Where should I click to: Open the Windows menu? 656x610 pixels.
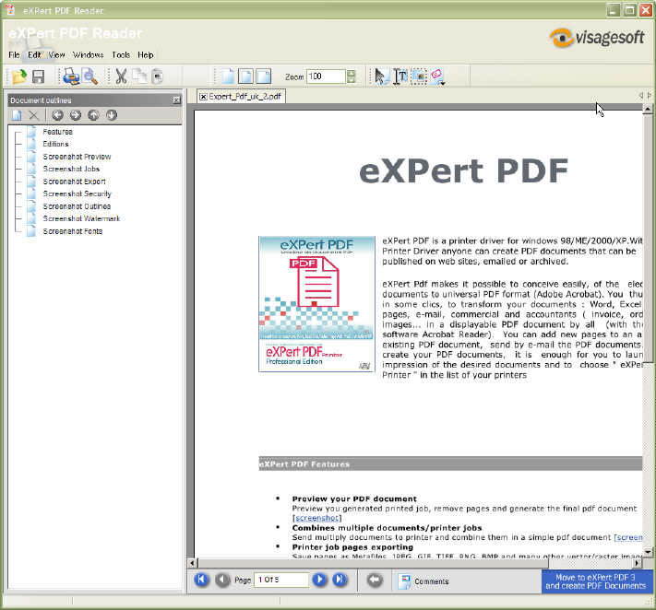(88, 54)
